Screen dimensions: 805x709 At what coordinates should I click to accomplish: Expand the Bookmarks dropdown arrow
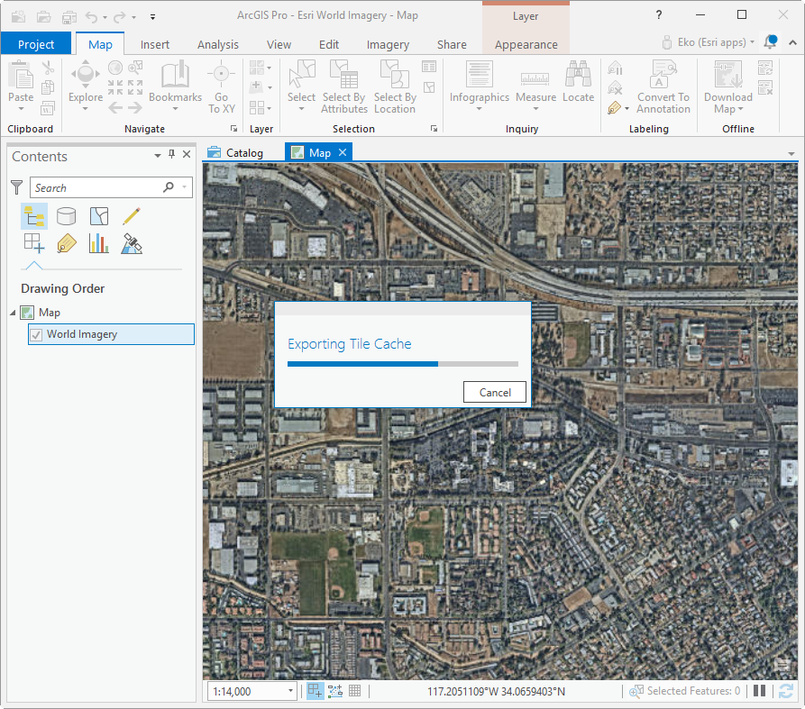175,109
